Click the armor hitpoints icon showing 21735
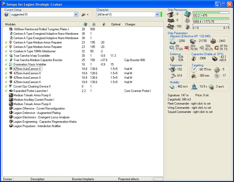234x182 pixels. pyautogui.click(x=193, y=41)
